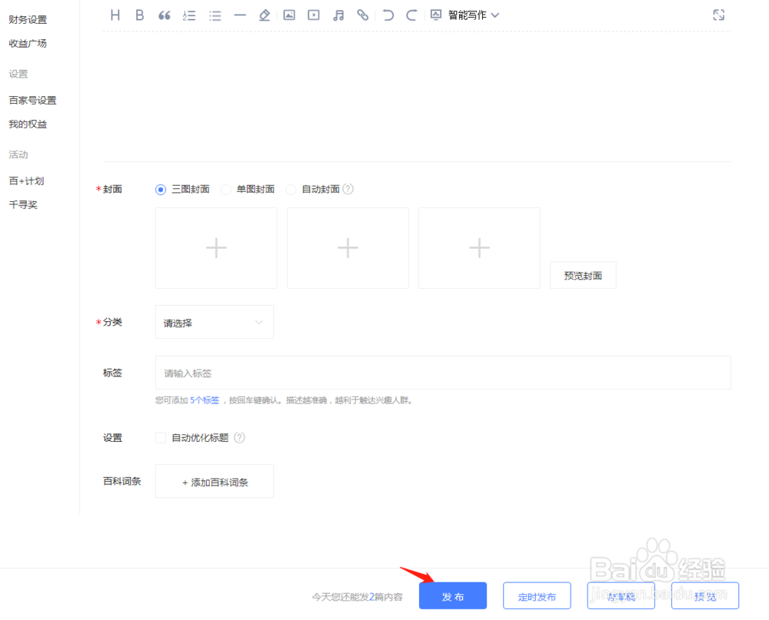Insert music with the note icon
Viewport: 769px width, 620px height.
[338, 15]
